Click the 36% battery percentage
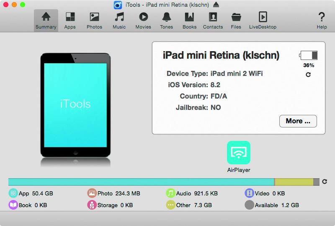Image resolution: width=335 pixels, height=226 pixels. (309, 65)
